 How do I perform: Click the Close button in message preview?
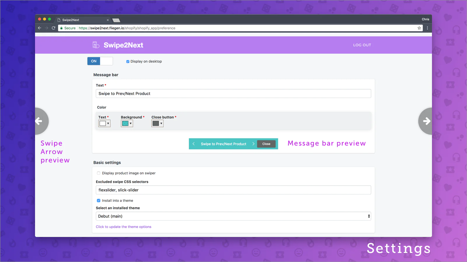point(266,144)
